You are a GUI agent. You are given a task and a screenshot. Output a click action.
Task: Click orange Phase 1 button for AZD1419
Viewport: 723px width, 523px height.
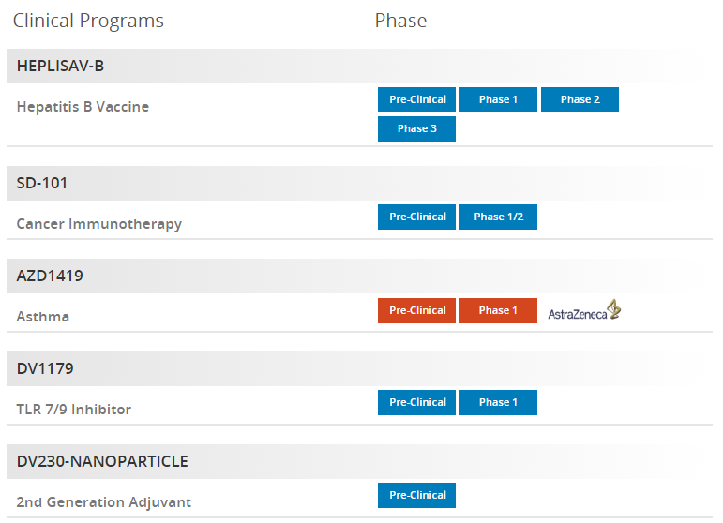499,310
